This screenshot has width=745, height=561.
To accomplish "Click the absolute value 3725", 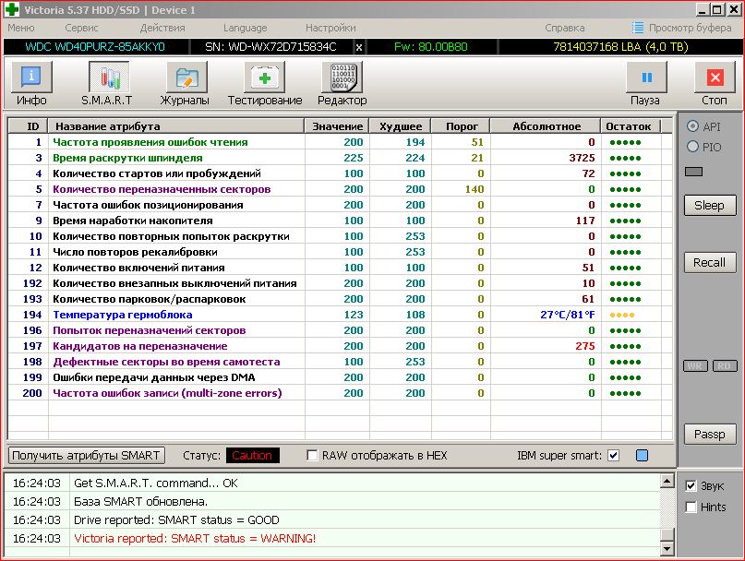I will click(582, 158).
